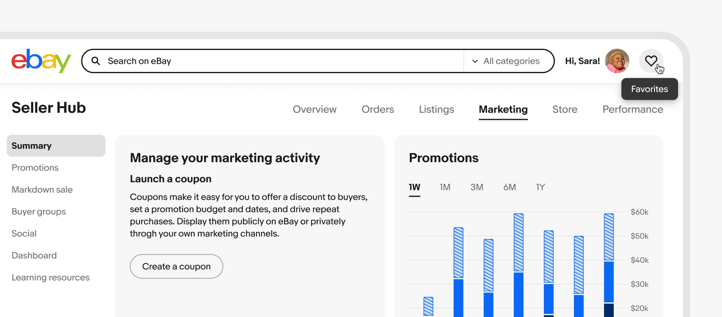Go to Learning resources
The image size is (722, 317).
click(50, 278)
